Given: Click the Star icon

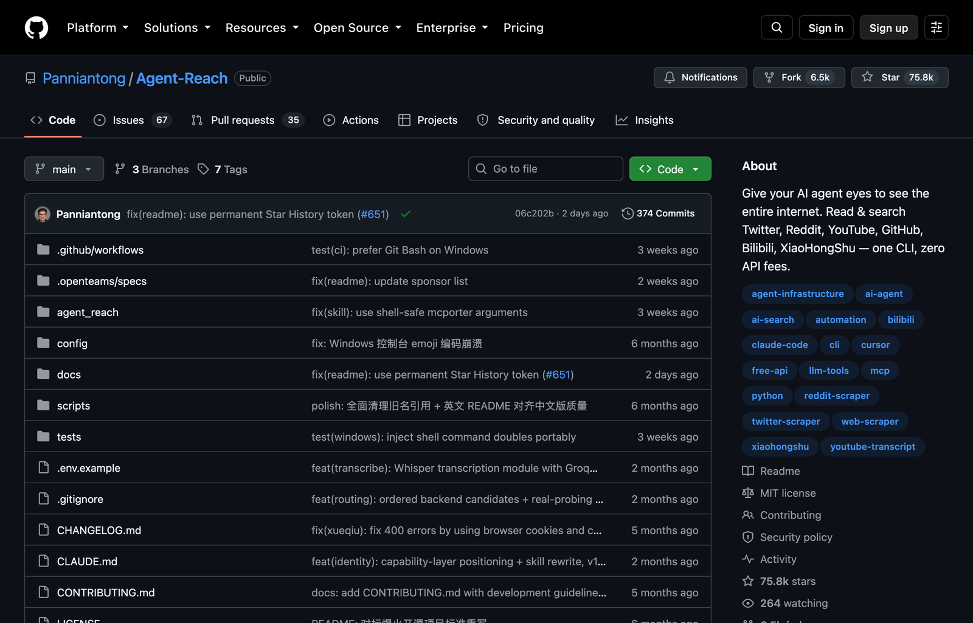Looking at the screenshot, I should (x=867, y=77).
